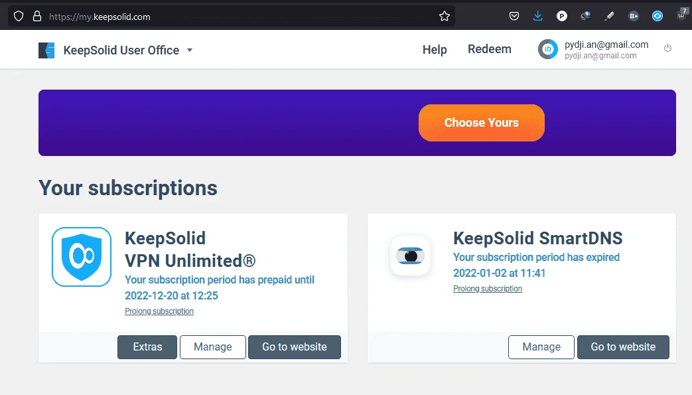Click the blue circular sync extension icon

coord(657,17)
